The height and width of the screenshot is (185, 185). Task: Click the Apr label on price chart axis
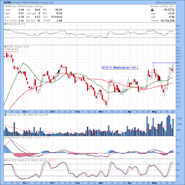coord(129,112)
